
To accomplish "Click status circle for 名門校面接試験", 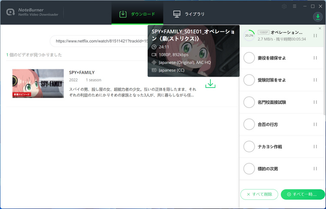I will pyautogui.click(x=249, y=102).
